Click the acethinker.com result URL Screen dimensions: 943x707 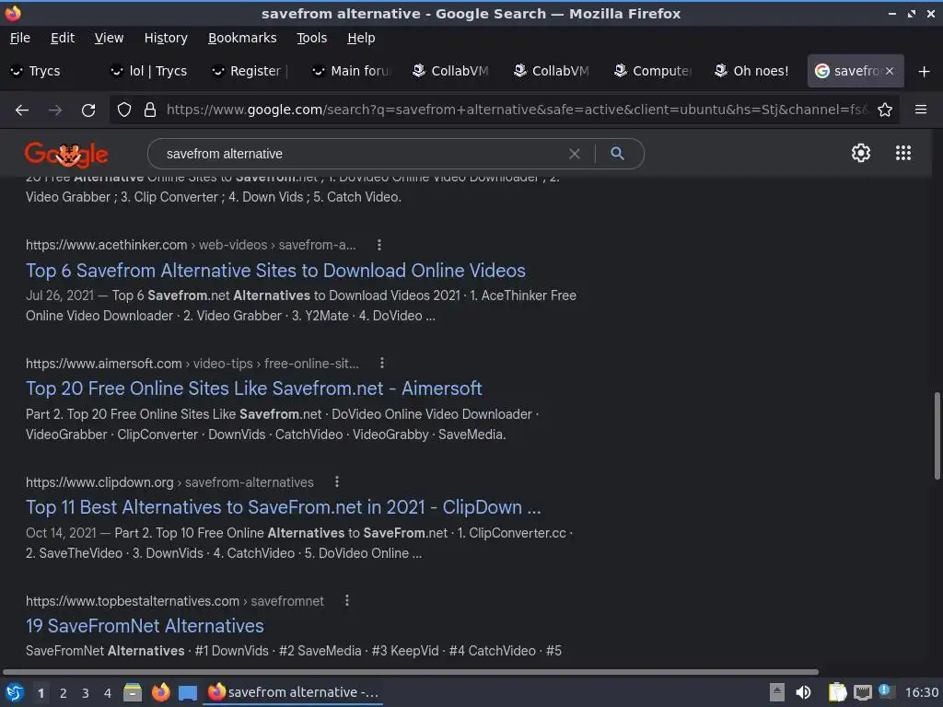click(x=191, y=245)
